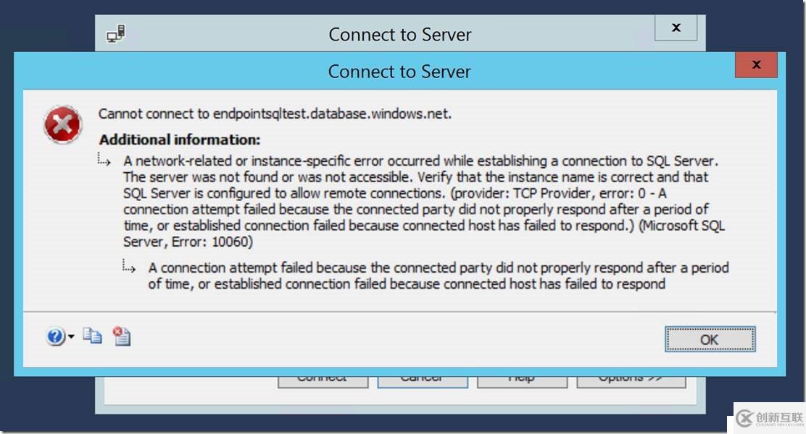Click the 创始互联 watermark logo
806x434 pixels.
[768, 418]
